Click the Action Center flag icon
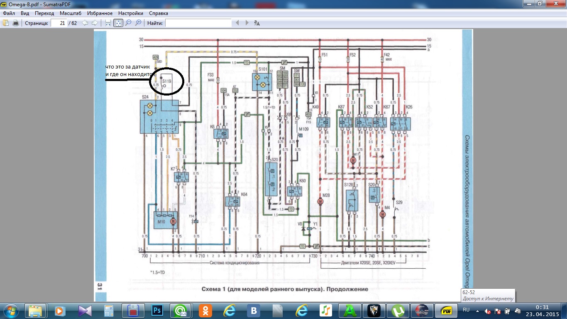This screenshot has width=567, height=319. [498, 311]
